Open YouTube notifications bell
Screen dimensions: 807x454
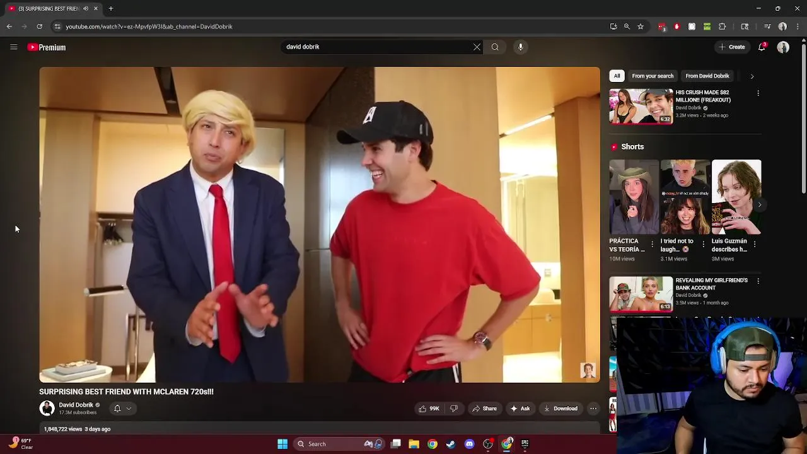pos(762,47)
